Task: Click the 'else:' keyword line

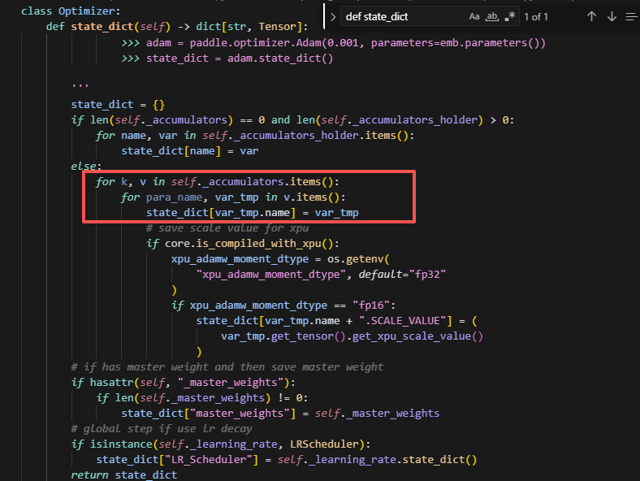Action: 86,166
